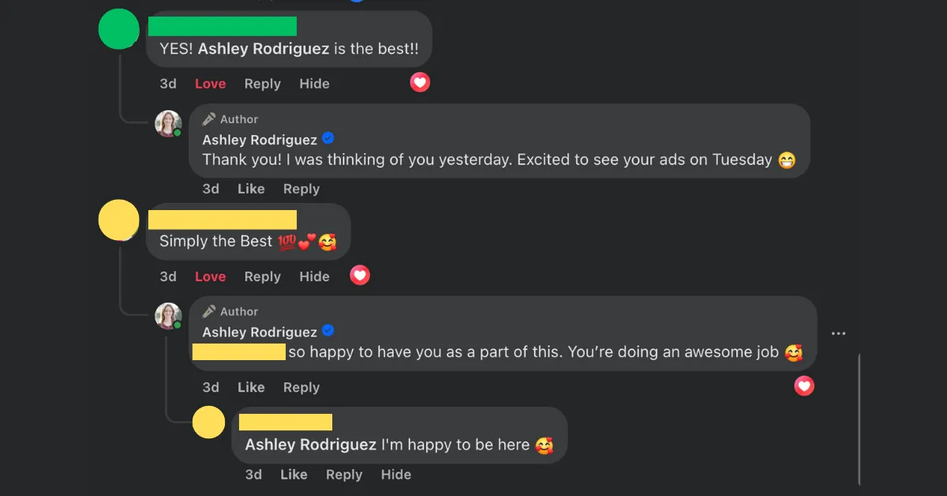Viewport: 947px width, 496px height.
Task: Open Ashley Rodriguez's profile photo in the first reply
Action: (168, 123)
